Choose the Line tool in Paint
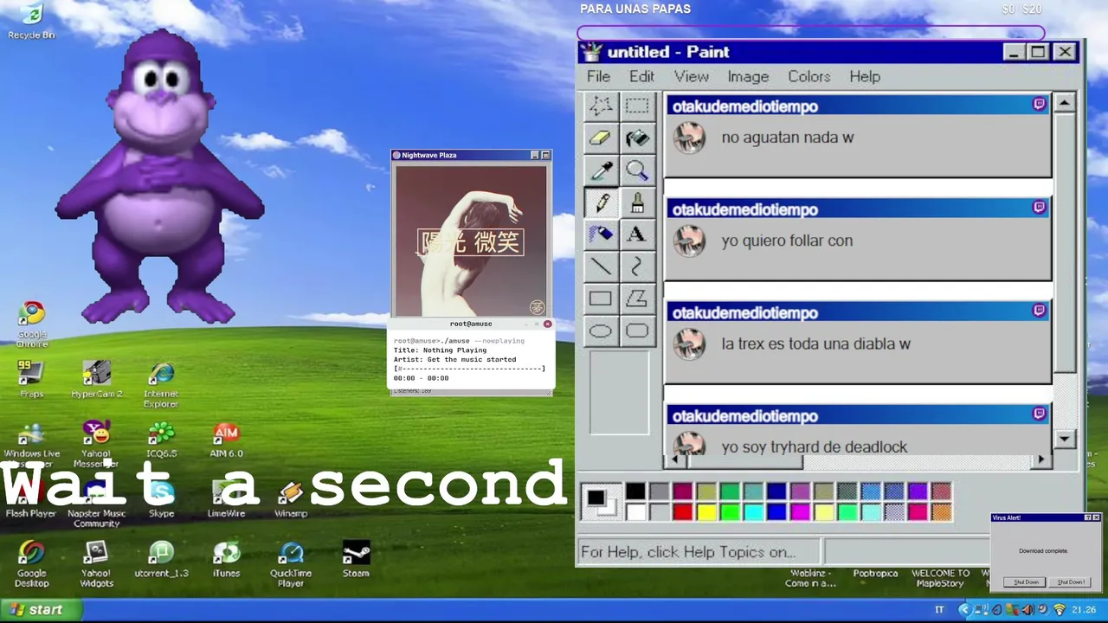Screen dimensions: 1108x623 tap(601, 266)
